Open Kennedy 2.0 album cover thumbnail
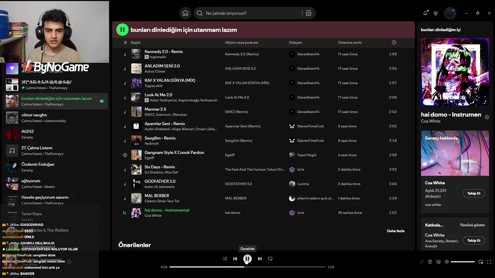This screenshot has width=495, height=278. 136,54
